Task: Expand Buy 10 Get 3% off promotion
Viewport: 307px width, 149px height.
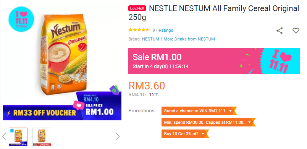Action: (x=185, y=134)
